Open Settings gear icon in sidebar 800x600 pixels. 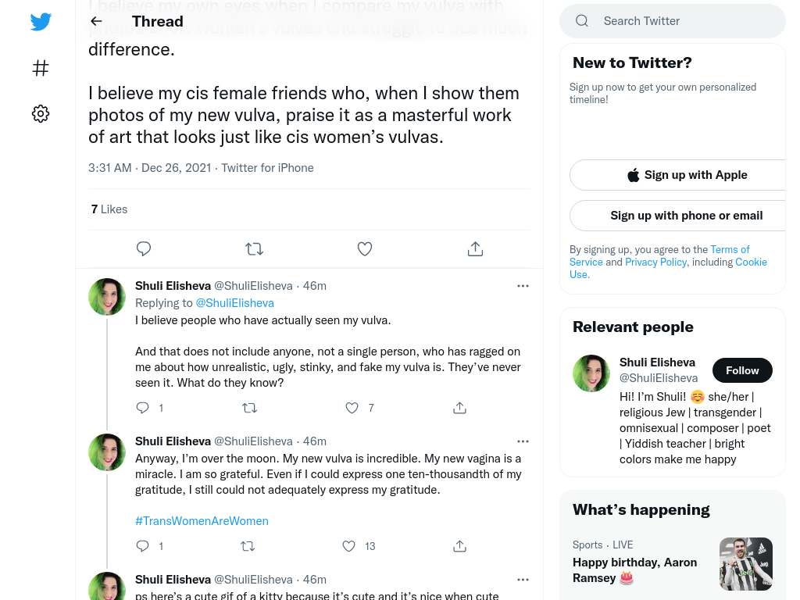coord(41,113)
